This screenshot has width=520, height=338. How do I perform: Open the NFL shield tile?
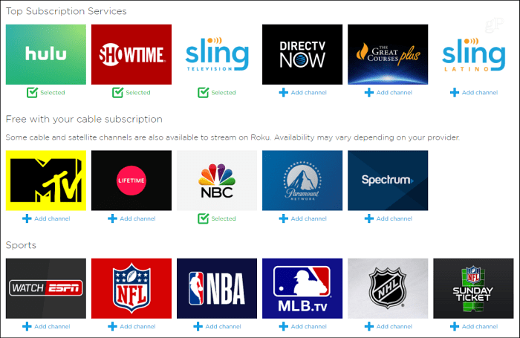point(131,288)
